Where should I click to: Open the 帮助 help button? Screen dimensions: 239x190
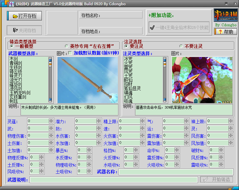(226, 32)
